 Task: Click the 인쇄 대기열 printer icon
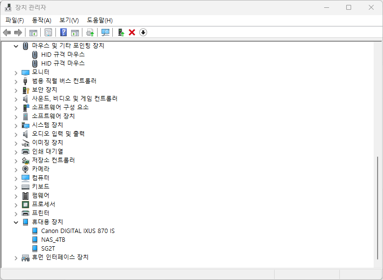(x=26, y=151)
